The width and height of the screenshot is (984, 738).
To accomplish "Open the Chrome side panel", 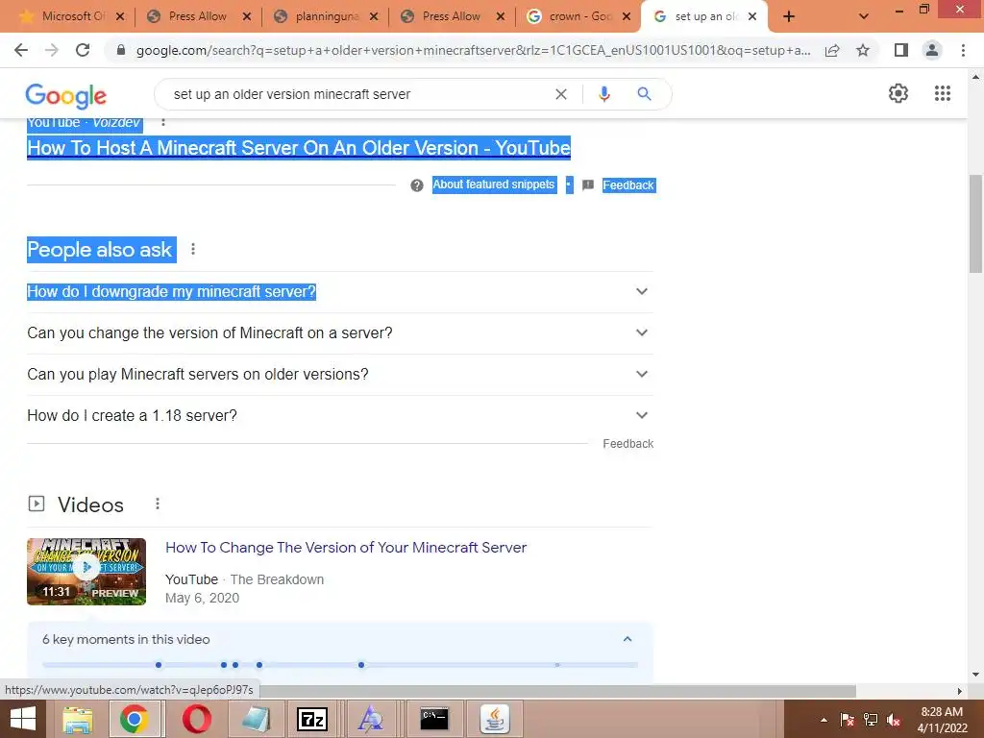I will coord(901,50).
